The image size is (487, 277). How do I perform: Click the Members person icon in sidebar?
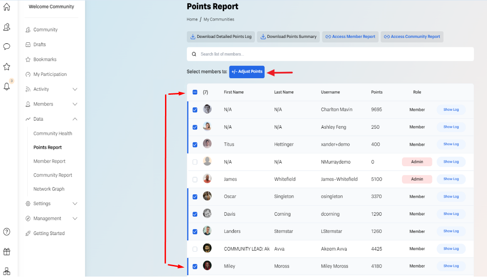28,104
